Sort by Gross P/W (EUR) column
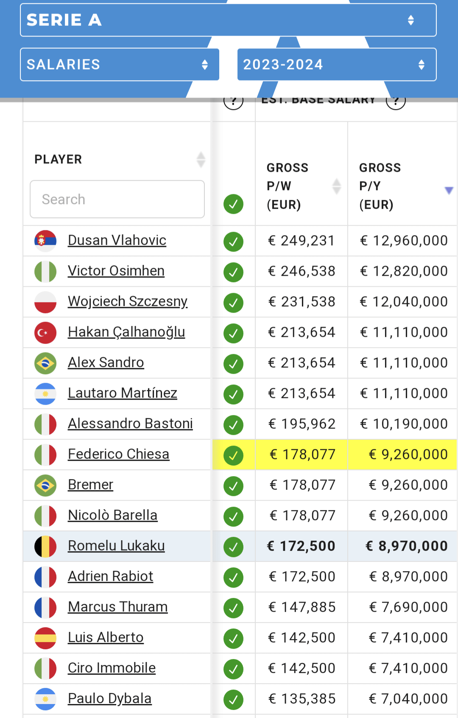The width and height of the screenshot is (458, 718). [336, 186]
